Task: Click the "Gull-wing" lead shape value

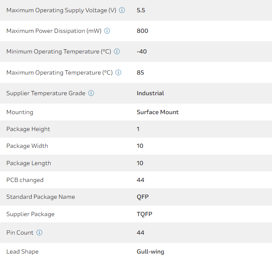Action: (x=150, y=251)
